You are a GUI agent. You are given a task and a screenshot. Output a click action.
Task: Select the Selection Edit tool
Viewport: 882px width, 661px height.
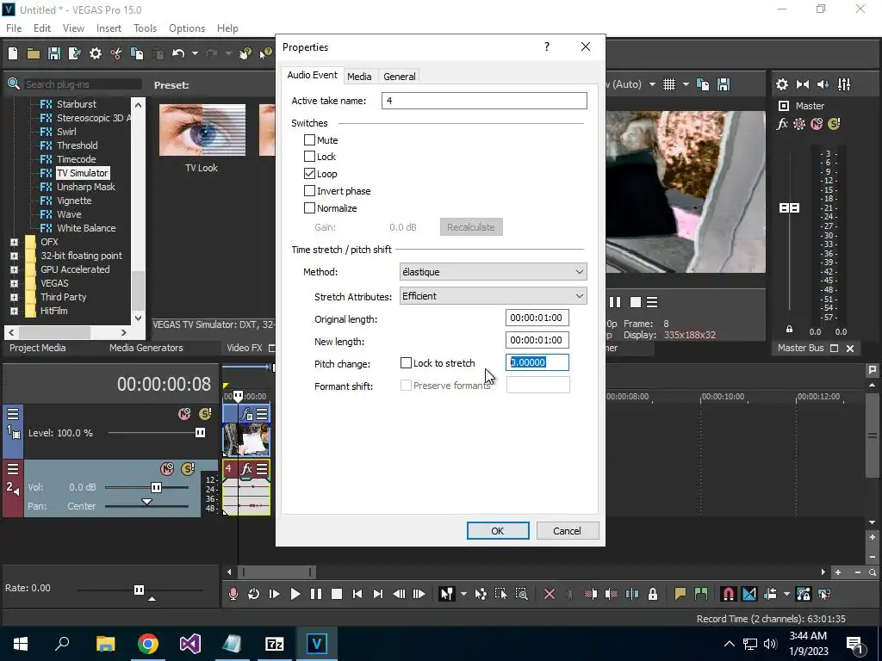(x=500, y=594)
